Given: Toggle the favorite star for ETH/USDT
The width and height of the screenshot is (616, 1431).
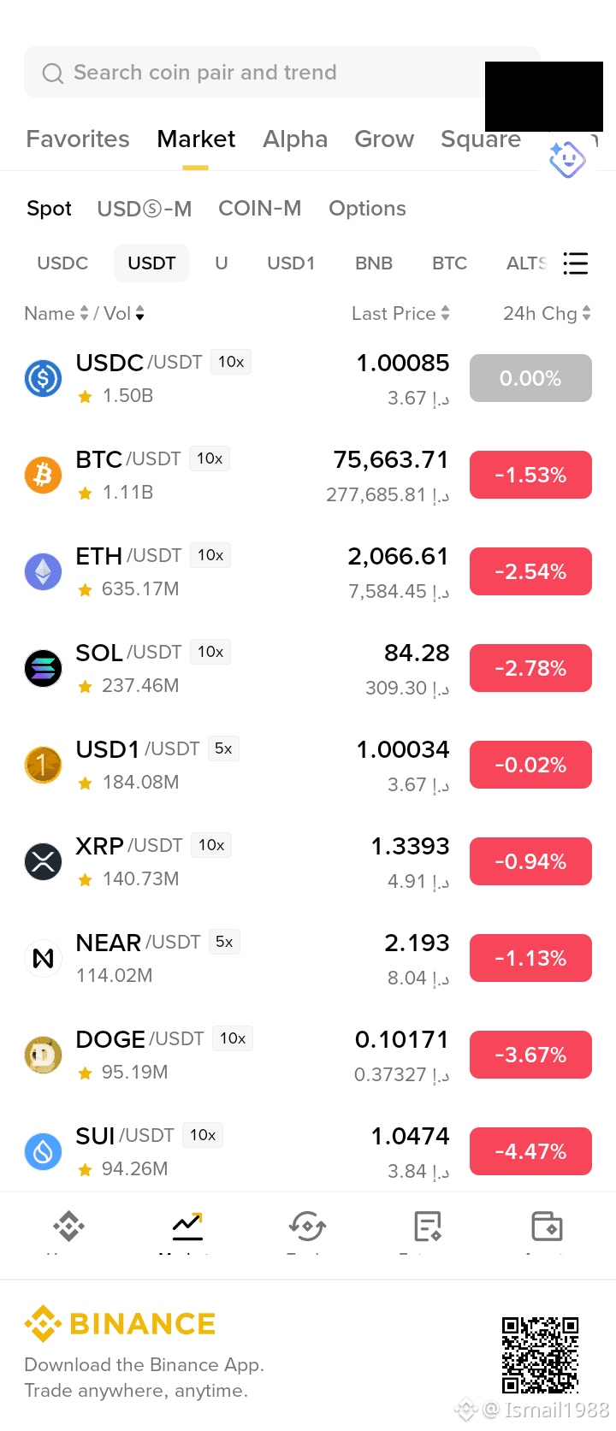Looking at the screenshot, I should (85, 589).
